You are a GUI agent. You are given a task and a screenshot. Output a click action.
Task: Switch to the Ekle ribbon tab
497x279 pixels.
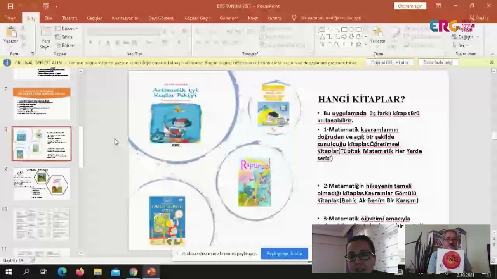(x=49, y=18)
